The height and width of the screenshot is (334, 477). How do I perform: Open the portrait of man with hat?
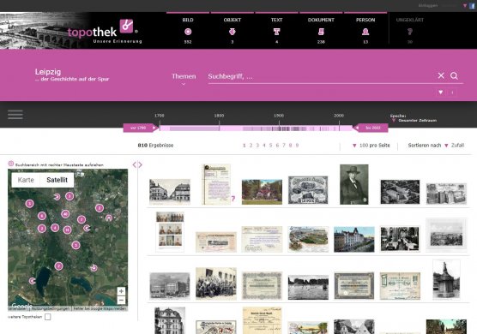[x=353, y=184]
